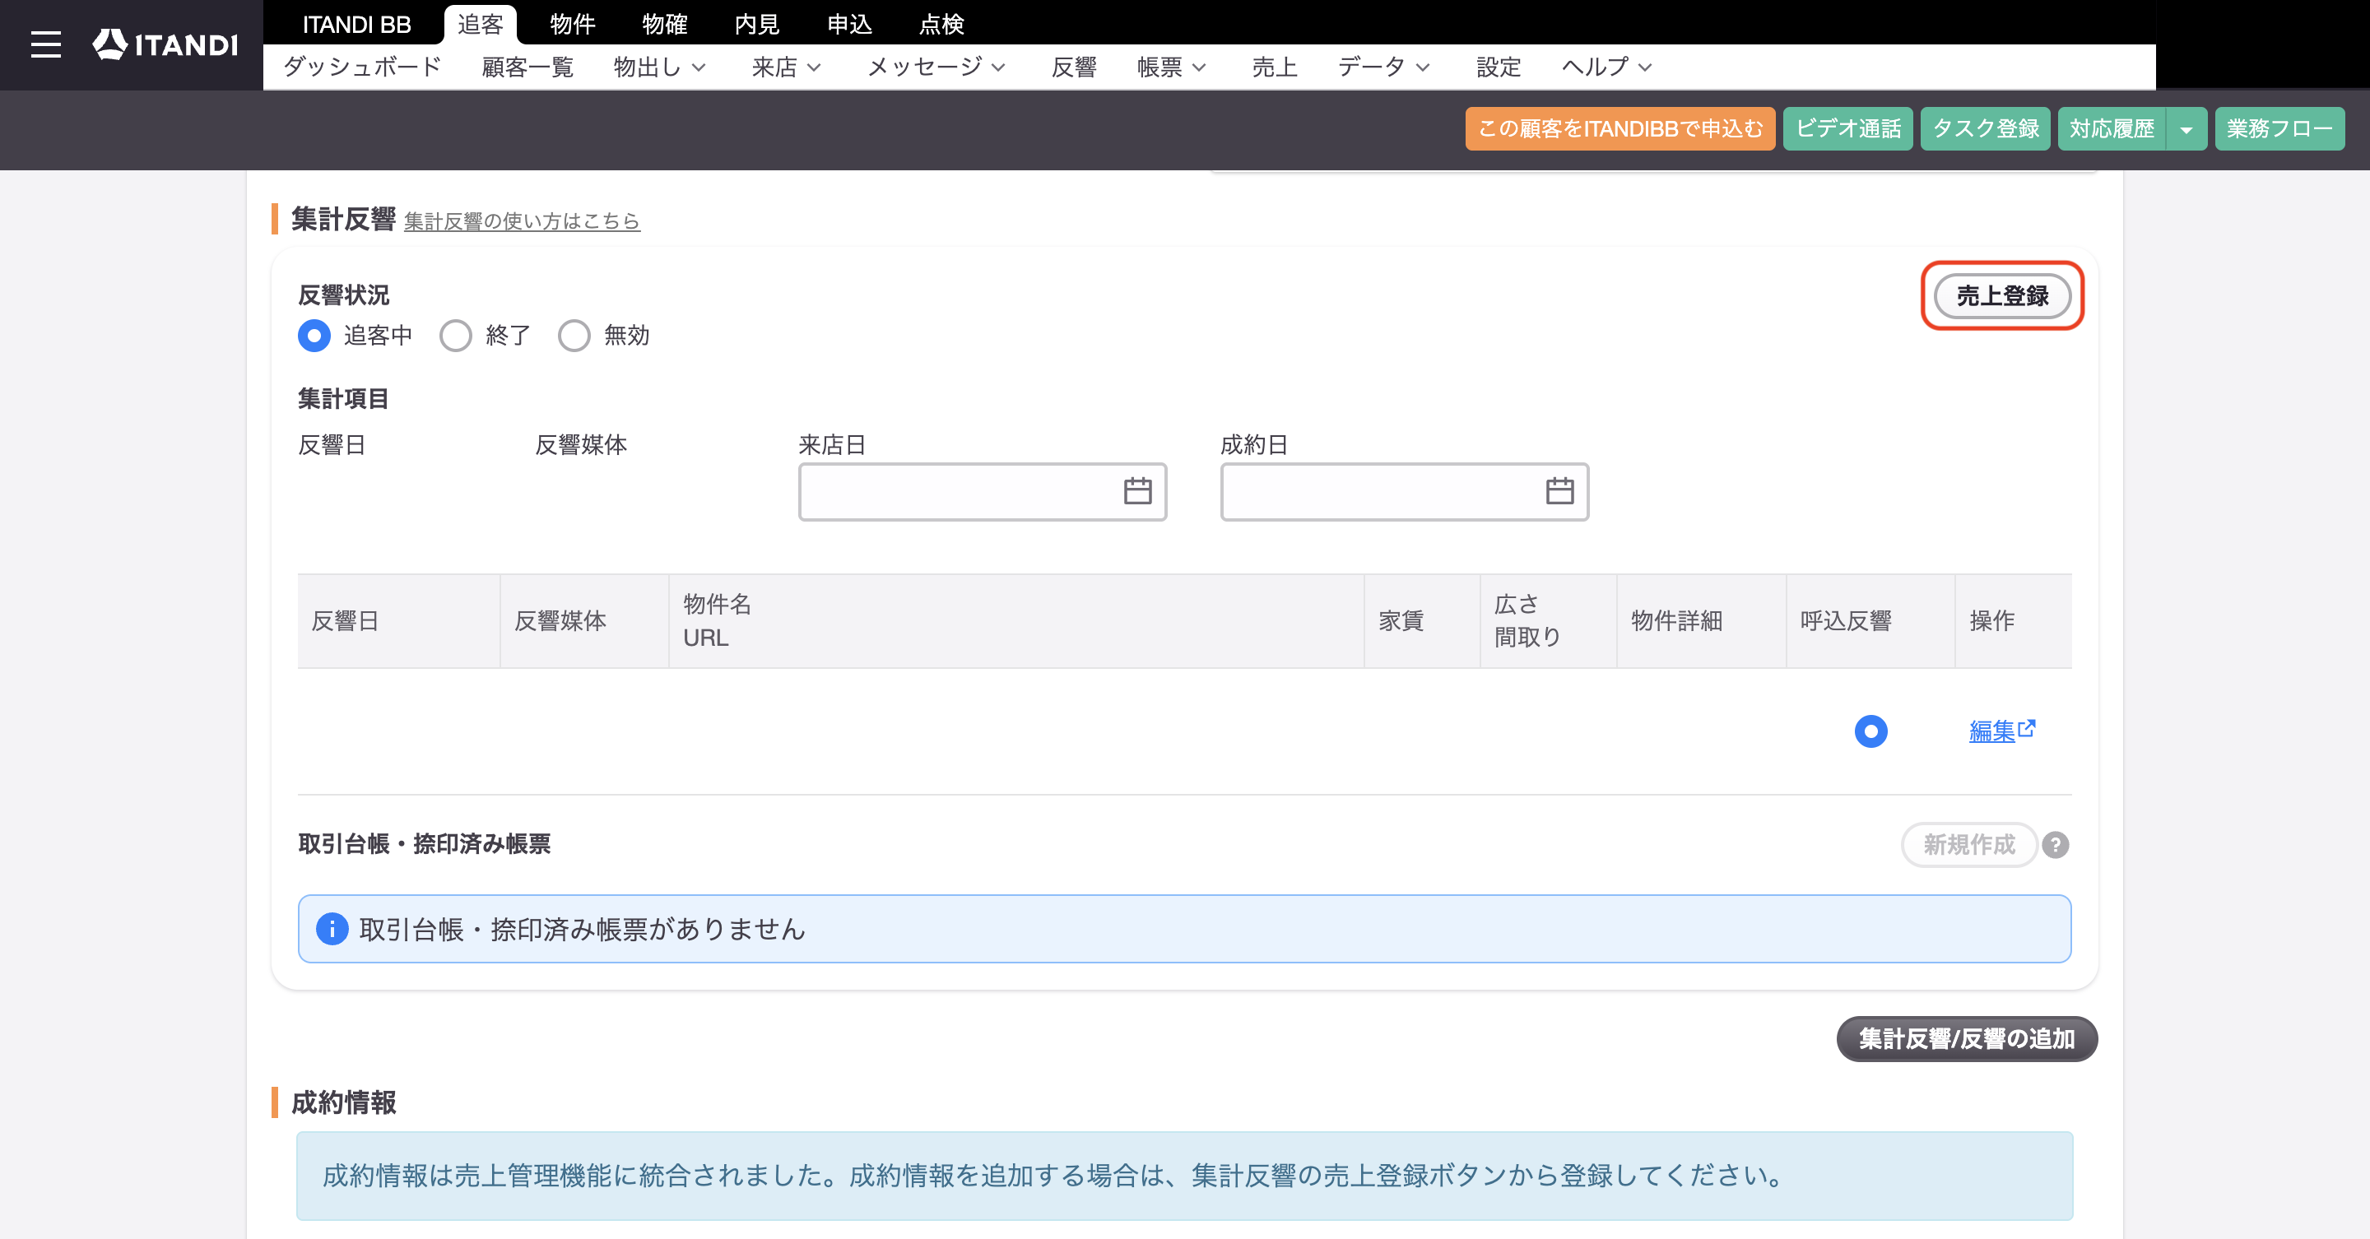
Task: Open 集計反響の使い方はこちら link
Action: click(522, 221)
